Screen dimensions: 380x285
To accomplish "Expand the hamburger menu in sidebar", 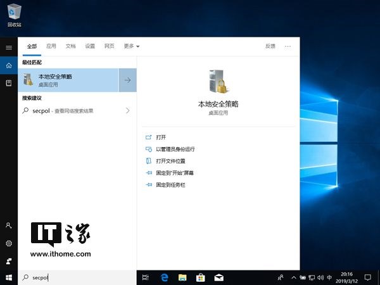I will 9,47.
